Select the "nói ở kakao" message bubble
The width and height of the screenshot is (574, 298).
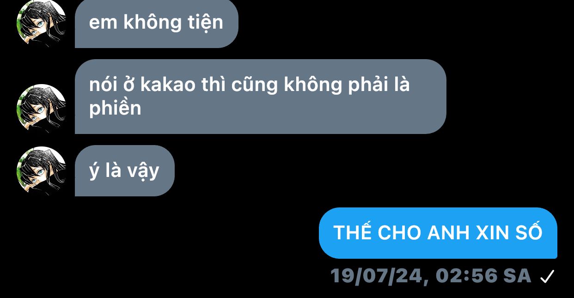pyautogui.click(x=260, y=97)
